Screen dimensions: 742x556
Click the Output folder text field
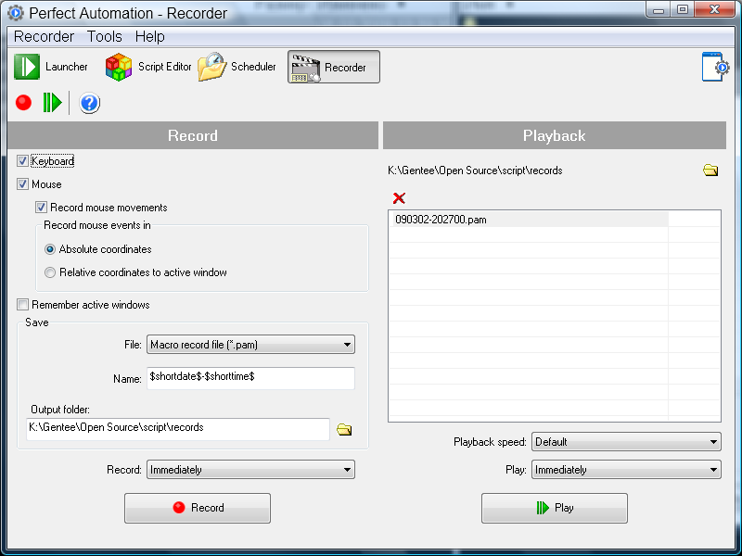point(178,428)
